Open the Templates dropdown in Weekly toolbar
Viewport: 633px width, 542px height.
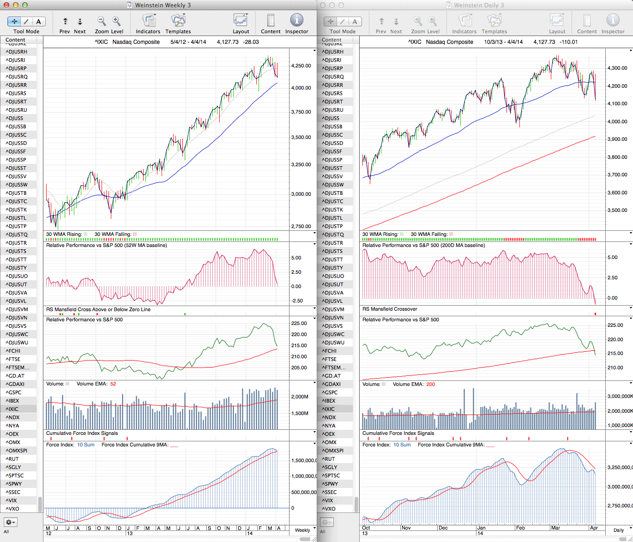tap(178, 20)
